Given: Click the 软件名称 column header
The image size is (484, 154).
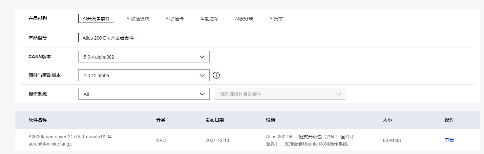Looking at the screenshot, I should click(38, 120).
